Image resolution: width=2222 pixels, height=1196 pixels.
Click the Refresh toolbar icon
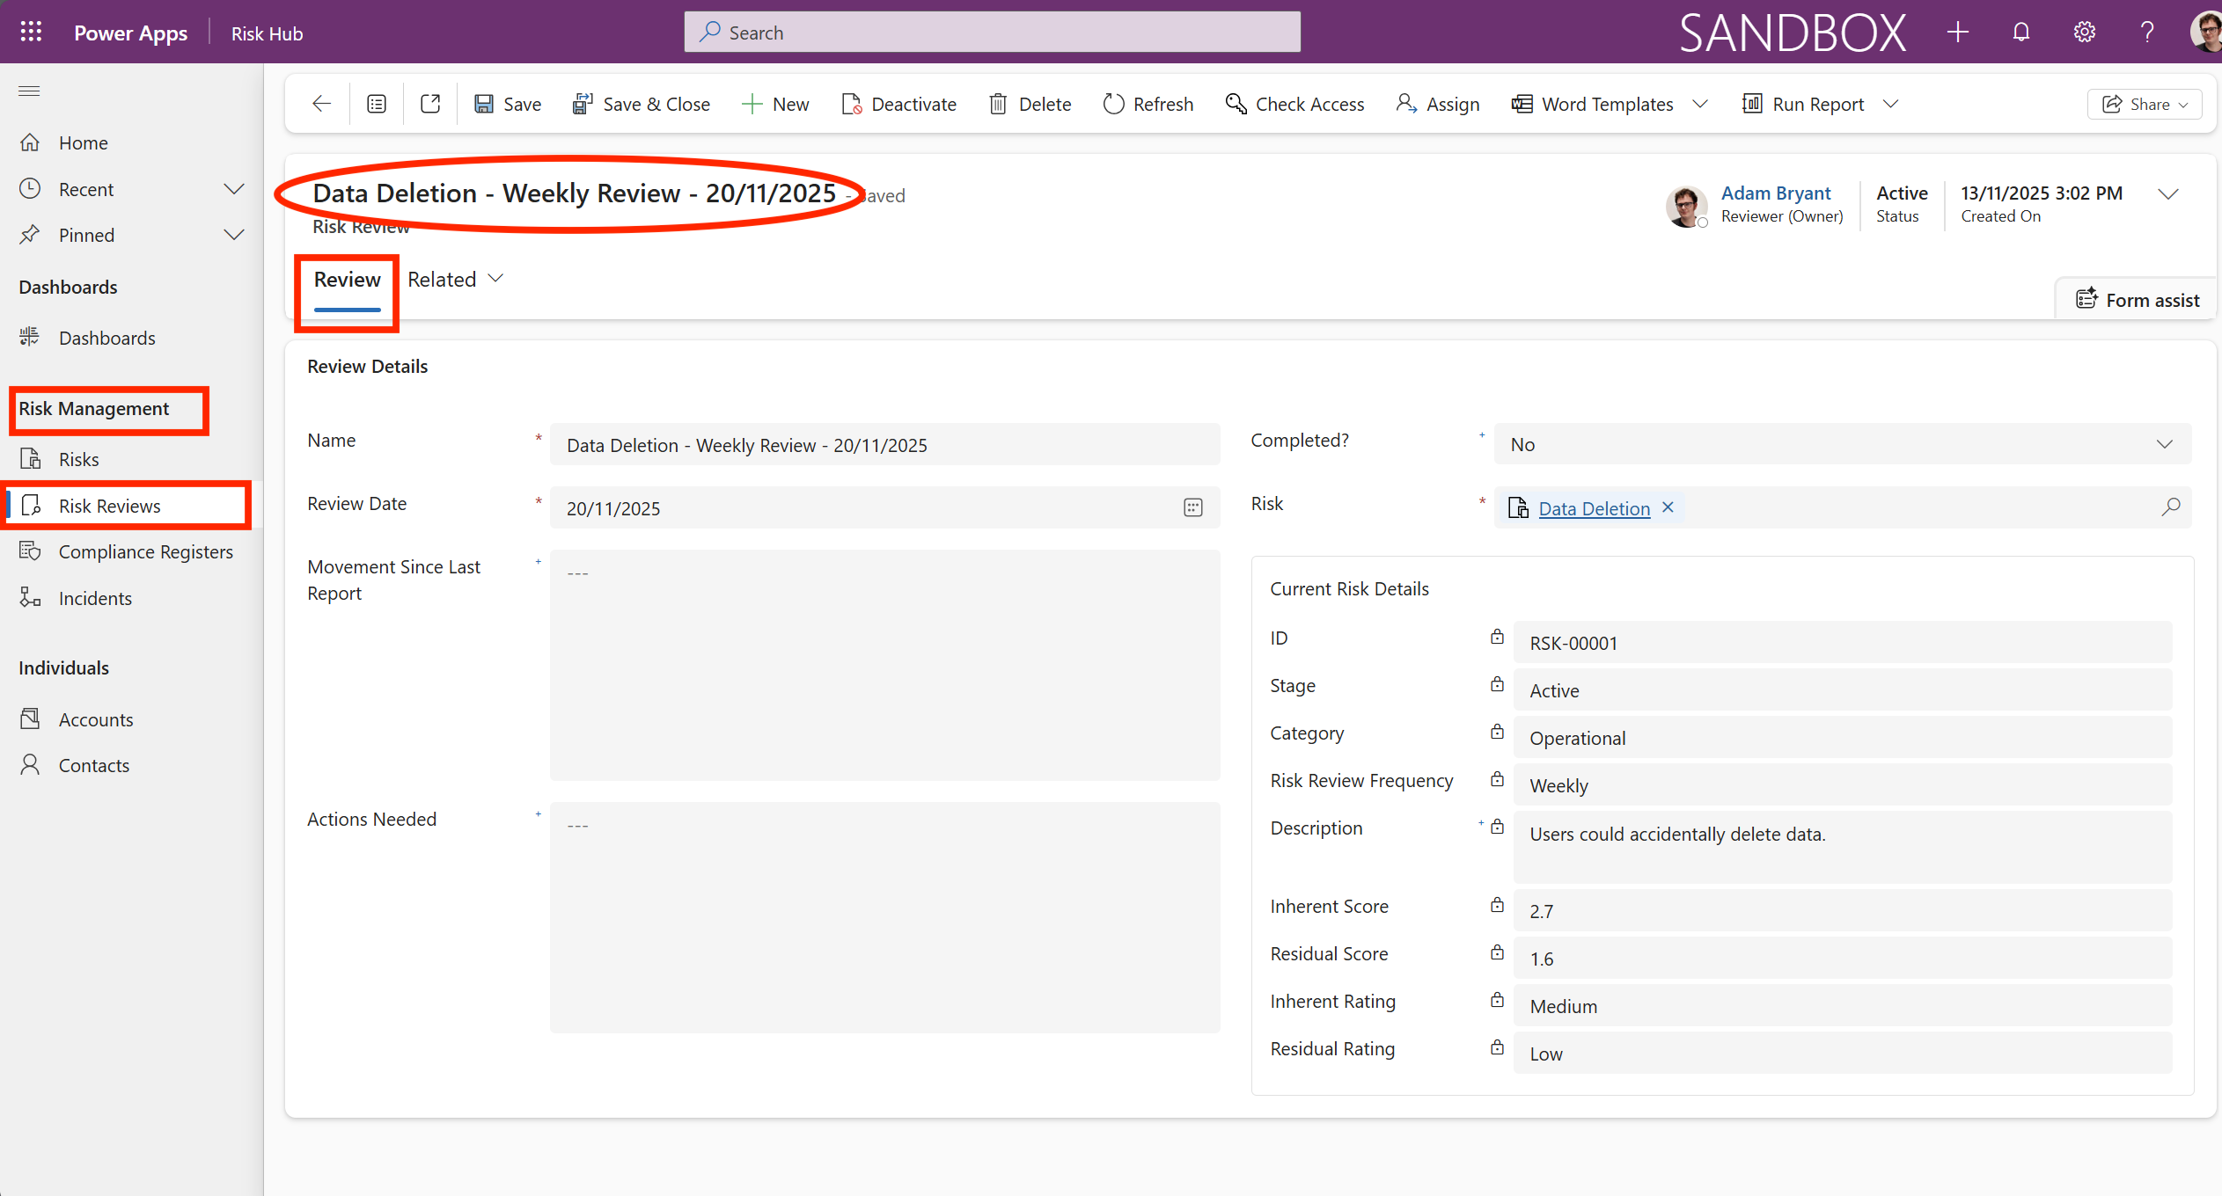pyautogui.click(x=1114, y=104)
